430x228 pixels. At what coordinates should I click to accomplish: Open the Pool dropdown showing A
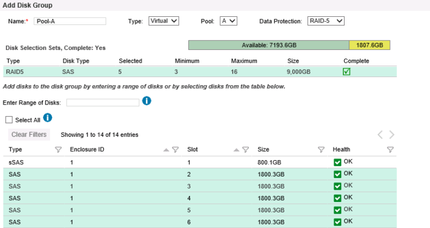pos(228,21)
